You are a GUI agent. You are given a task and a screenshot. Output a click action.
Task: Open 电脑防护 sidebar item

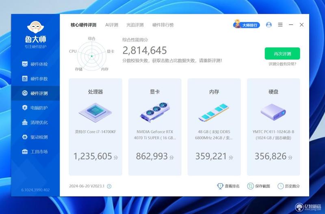(35, 108)
